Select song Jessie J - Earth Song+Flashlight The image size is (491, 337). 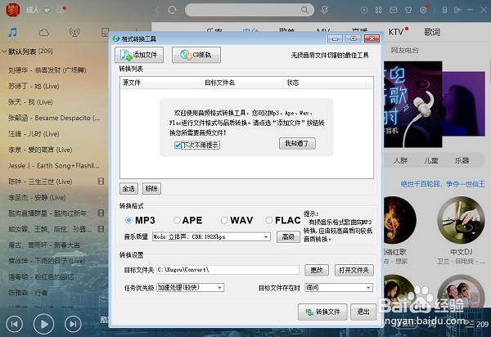[54, 165]
